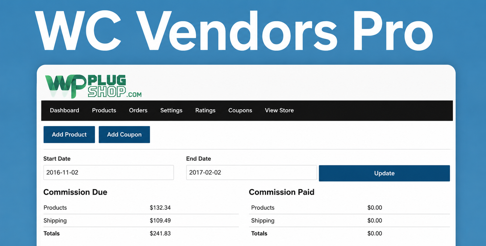Image resolution: width=486 pixels, height=246 pixels.
Task: Click the View Store link
Action: (x=279, y=110)
